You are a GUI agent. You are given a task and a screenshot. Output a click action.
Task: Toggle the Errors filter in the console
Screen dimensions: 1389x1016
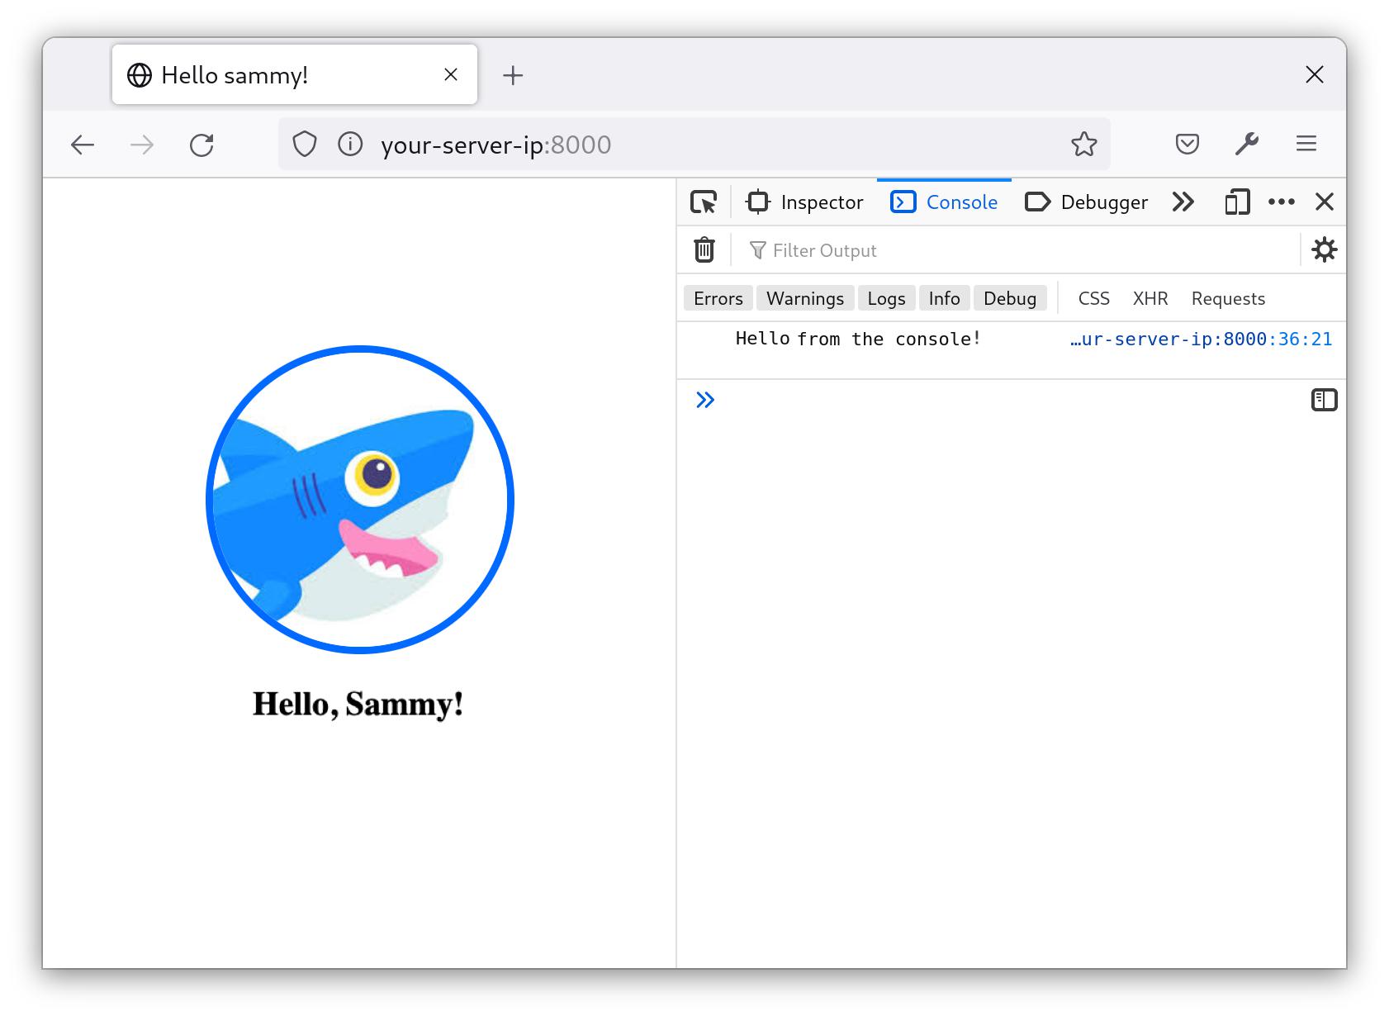[x=717, y=298]
